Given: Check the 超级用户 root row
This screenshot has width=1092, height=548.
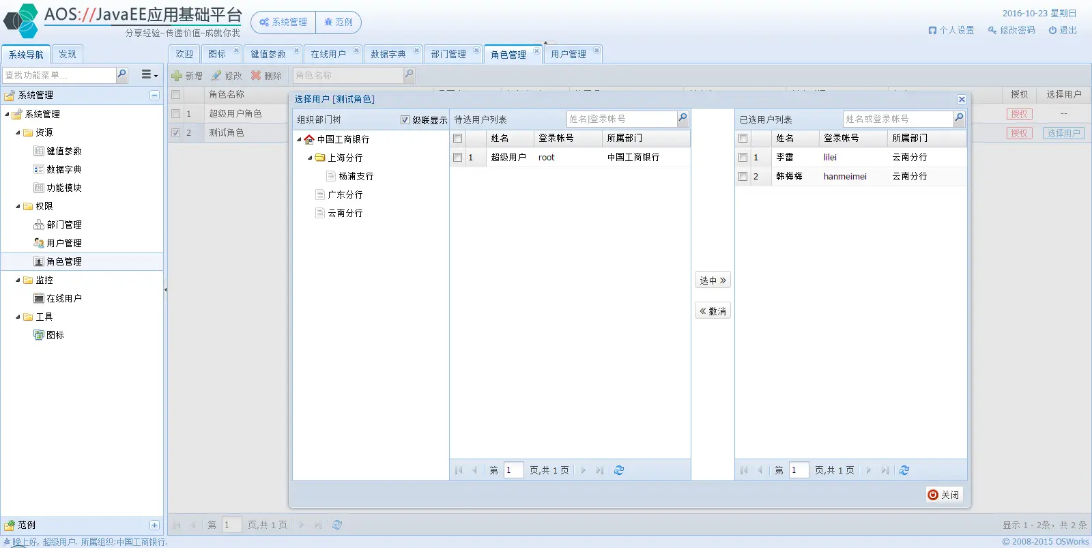Looking at the screenshot, I should tap(458, 158).
